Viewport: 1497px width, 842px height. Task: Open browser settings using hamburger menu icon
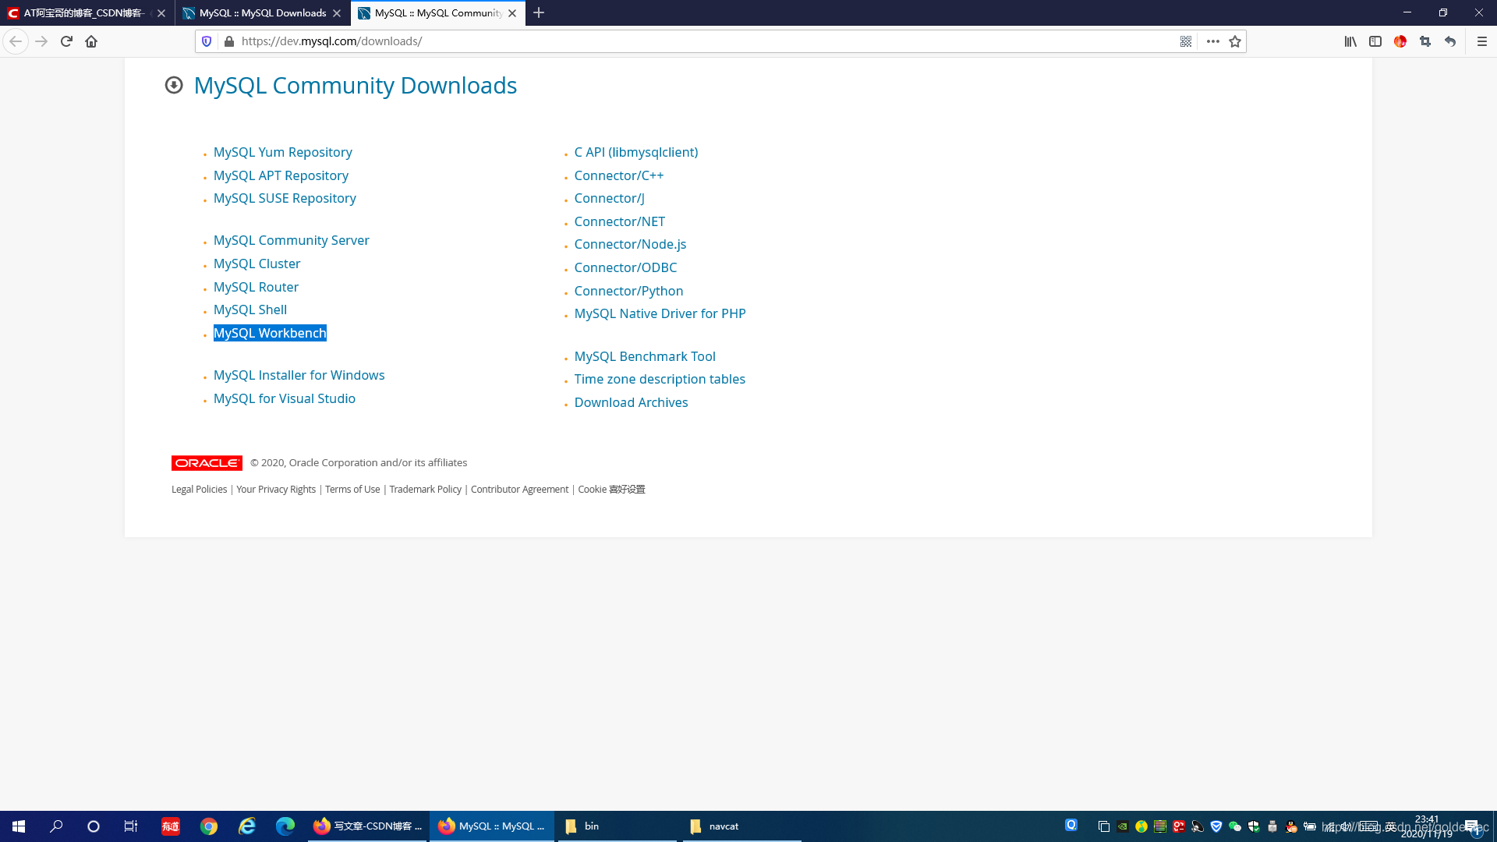point(1481,41)
